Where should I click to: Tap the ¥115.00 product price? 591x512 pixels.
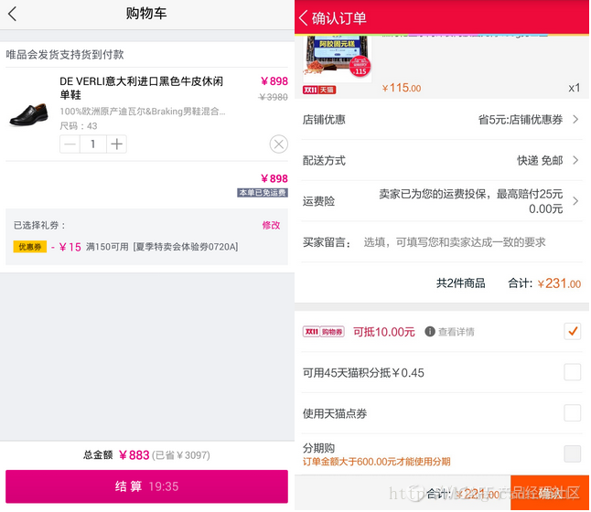[x=402, y=88]
